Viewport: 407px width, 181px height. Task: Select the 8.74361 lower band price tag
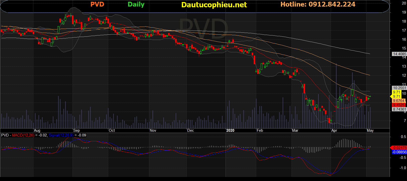[x=399, y=109]
